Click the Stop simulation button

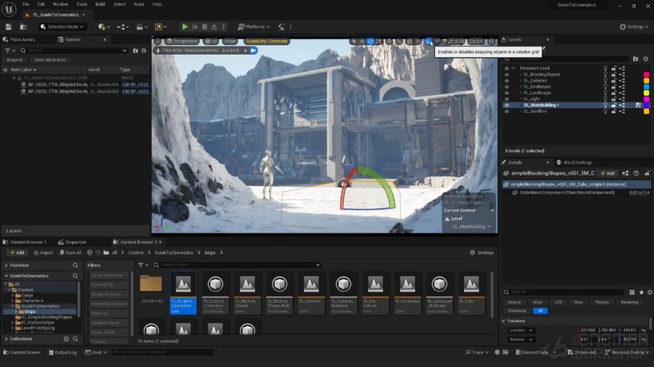pyautogui.click(x=204, y=27)
